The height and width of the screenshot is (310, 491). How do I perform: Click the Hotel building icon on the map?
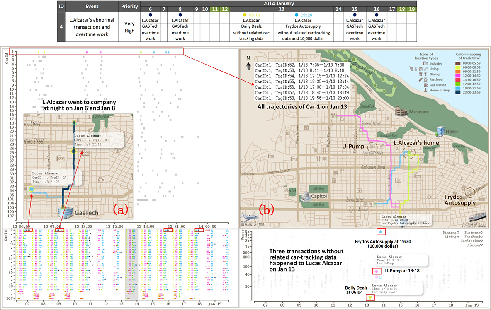pos(440,131)
